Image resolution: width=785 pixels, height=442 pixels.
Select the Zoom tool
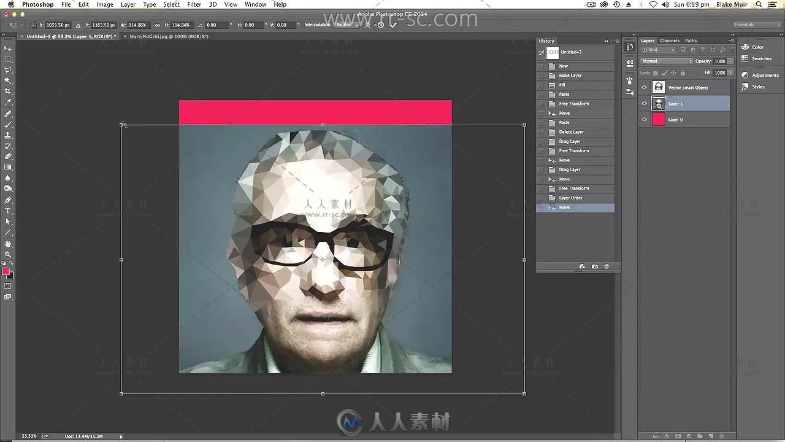8,254
